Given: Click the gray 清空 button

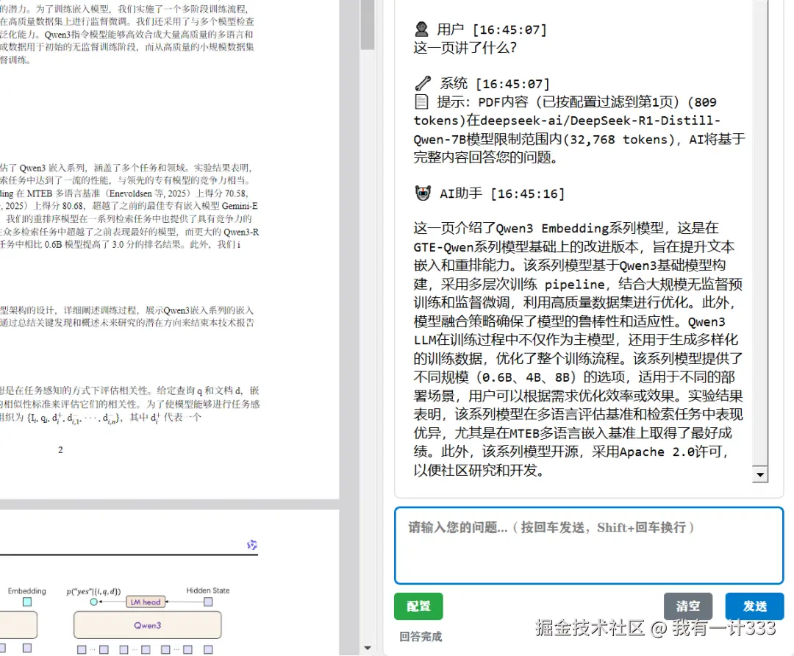Looking at the screenshot, I should pyautogui.click(x=687, y=606).
